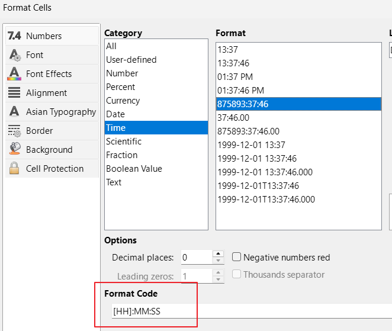Open the Numbers tab with 7.4 icon
The width and height of the screenshot is (392, 331).
pyautogui.click(x=52, y=36)
